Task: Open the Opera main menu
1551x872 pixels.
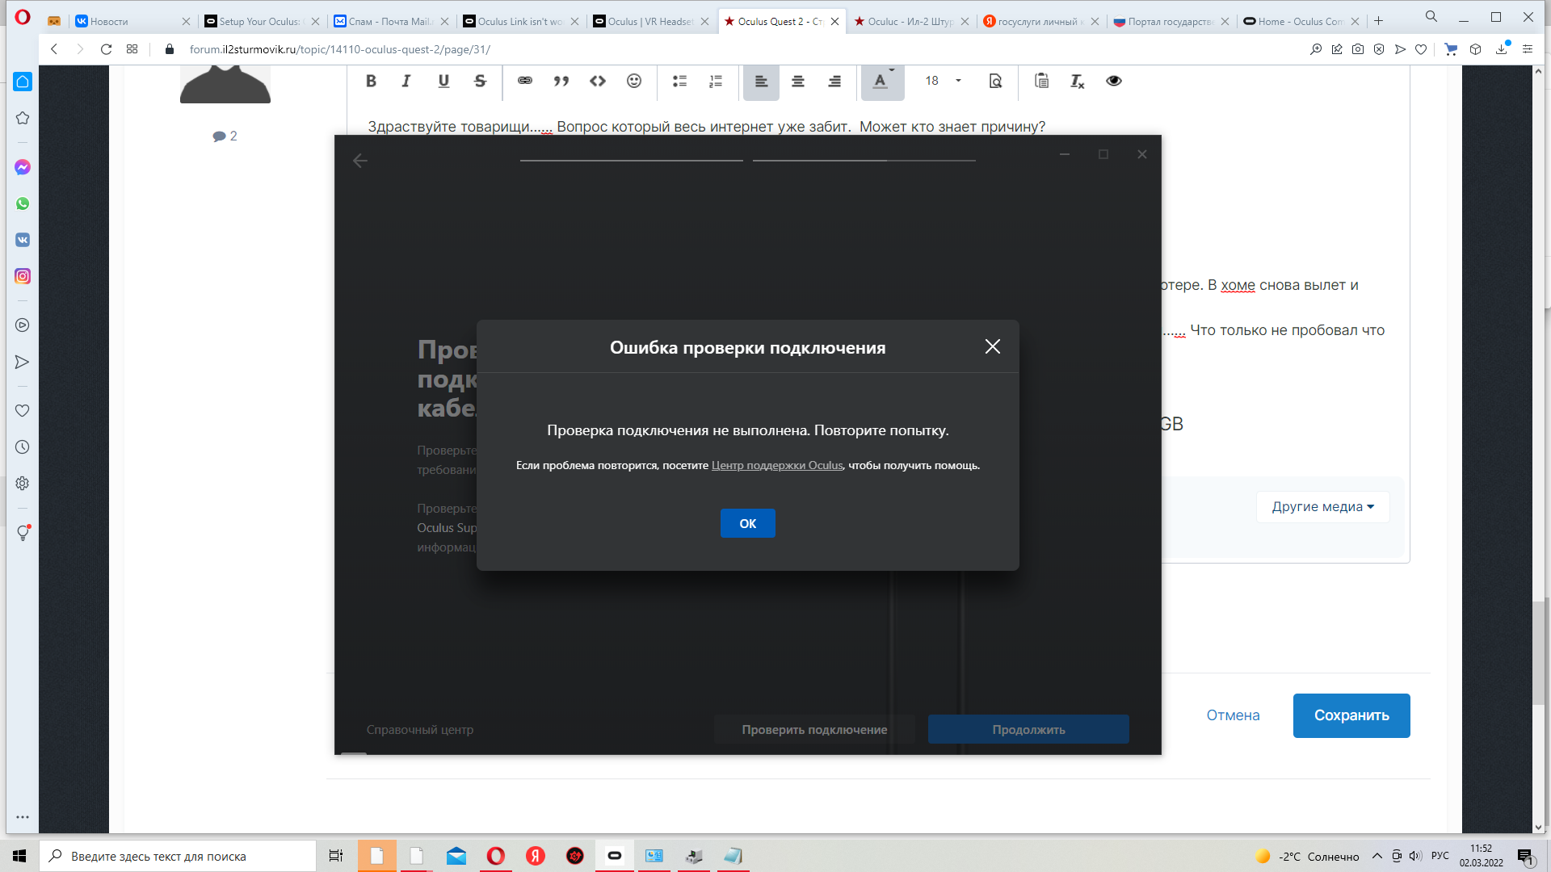Action: (22, 17)
